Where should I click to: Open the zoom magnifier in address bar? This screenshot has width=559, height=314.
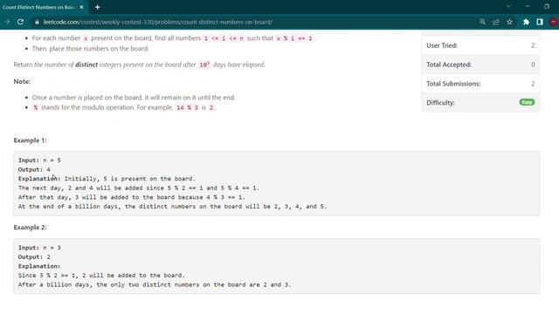(x=482, y=22)
